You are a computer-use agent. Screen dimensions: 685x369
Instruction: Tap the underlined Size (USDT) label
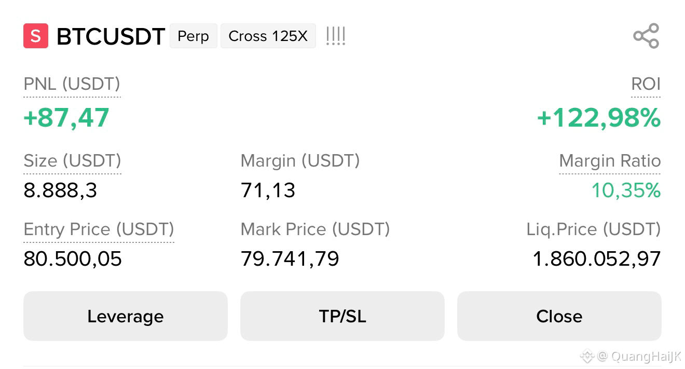pyautogui.click(x=72, y=160)
